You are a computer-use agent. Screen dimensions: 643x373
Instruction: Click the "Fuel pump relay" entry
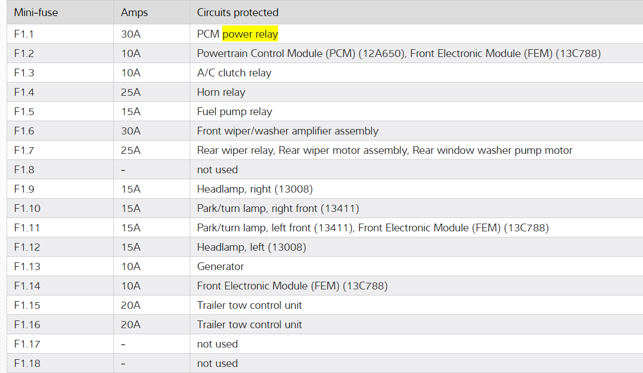[x=234, y=112]
